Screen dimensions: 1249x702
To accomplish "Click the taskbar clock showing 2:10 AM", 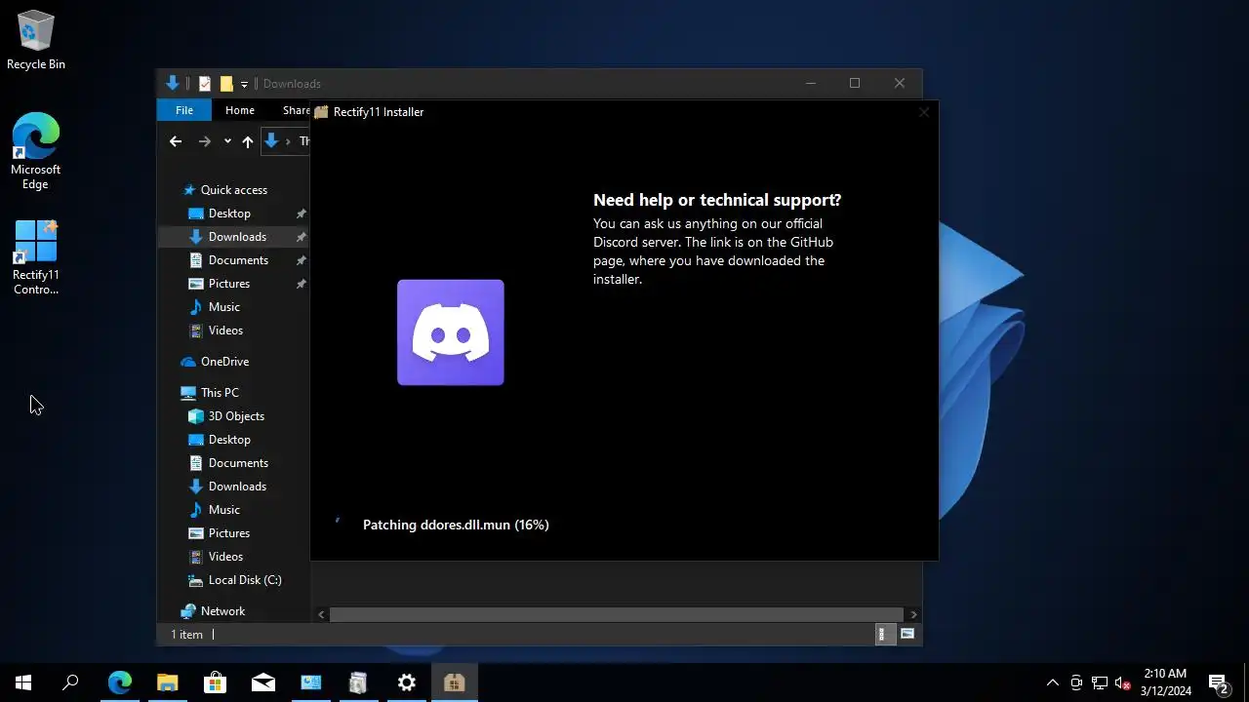I will [x=1165, y=682].
